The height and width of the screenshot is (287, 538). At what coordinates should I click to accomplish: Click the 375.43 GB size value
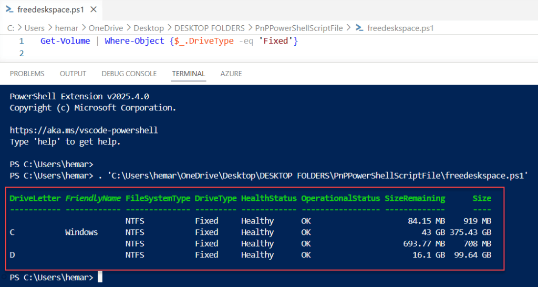point(470,232)
